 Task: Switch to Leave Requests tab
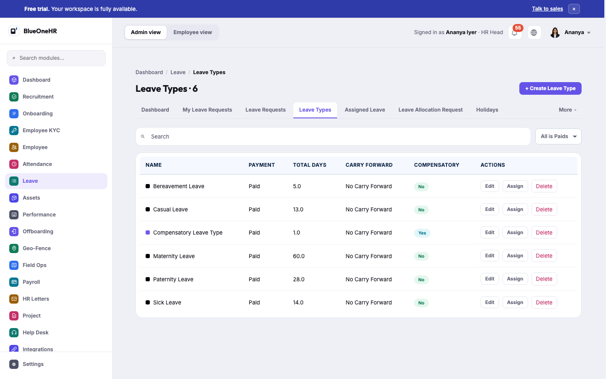[266, 110]
